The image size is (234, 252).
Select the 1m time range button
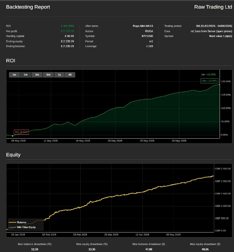click(26, 75)
